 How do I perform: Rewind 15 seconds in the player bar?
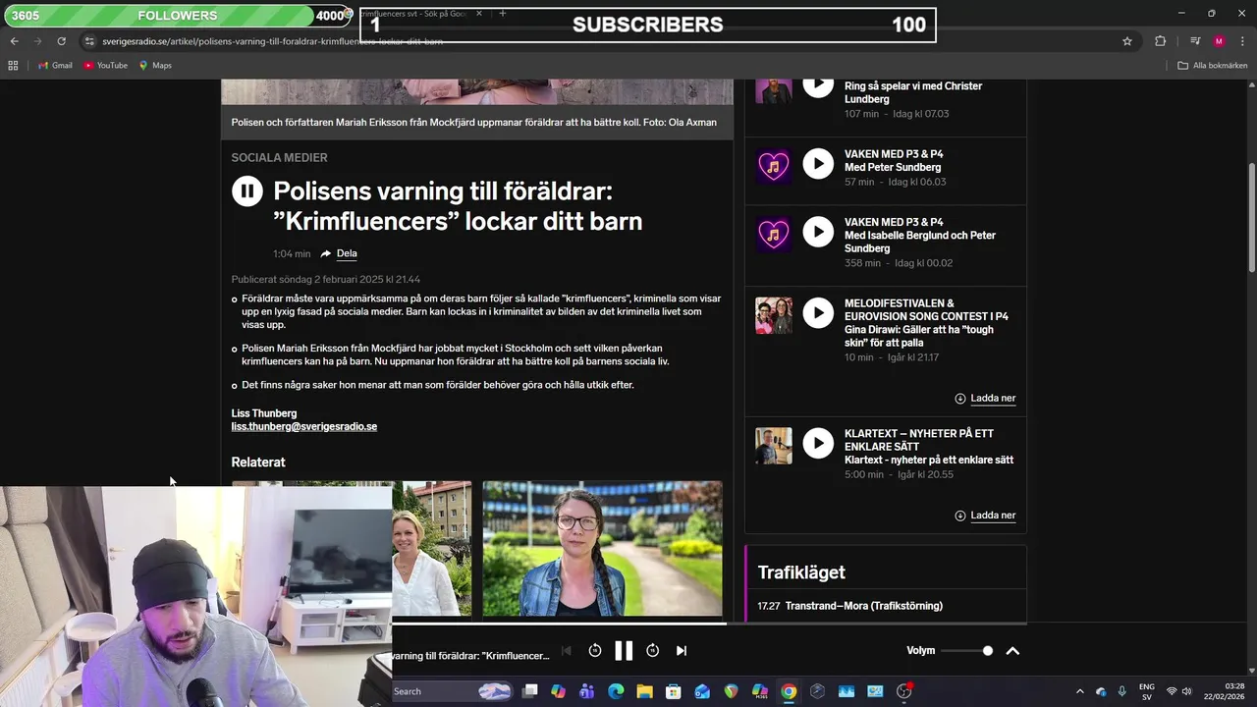tap(595, 650)
